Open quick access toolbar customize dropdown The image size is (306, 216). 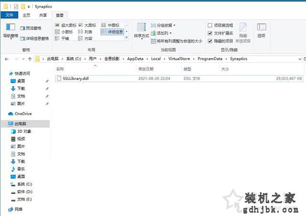(29, 7)
